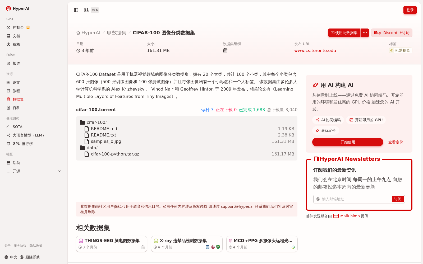Focus the 输入邮箱地址 email field

click(x=356, y=199)
